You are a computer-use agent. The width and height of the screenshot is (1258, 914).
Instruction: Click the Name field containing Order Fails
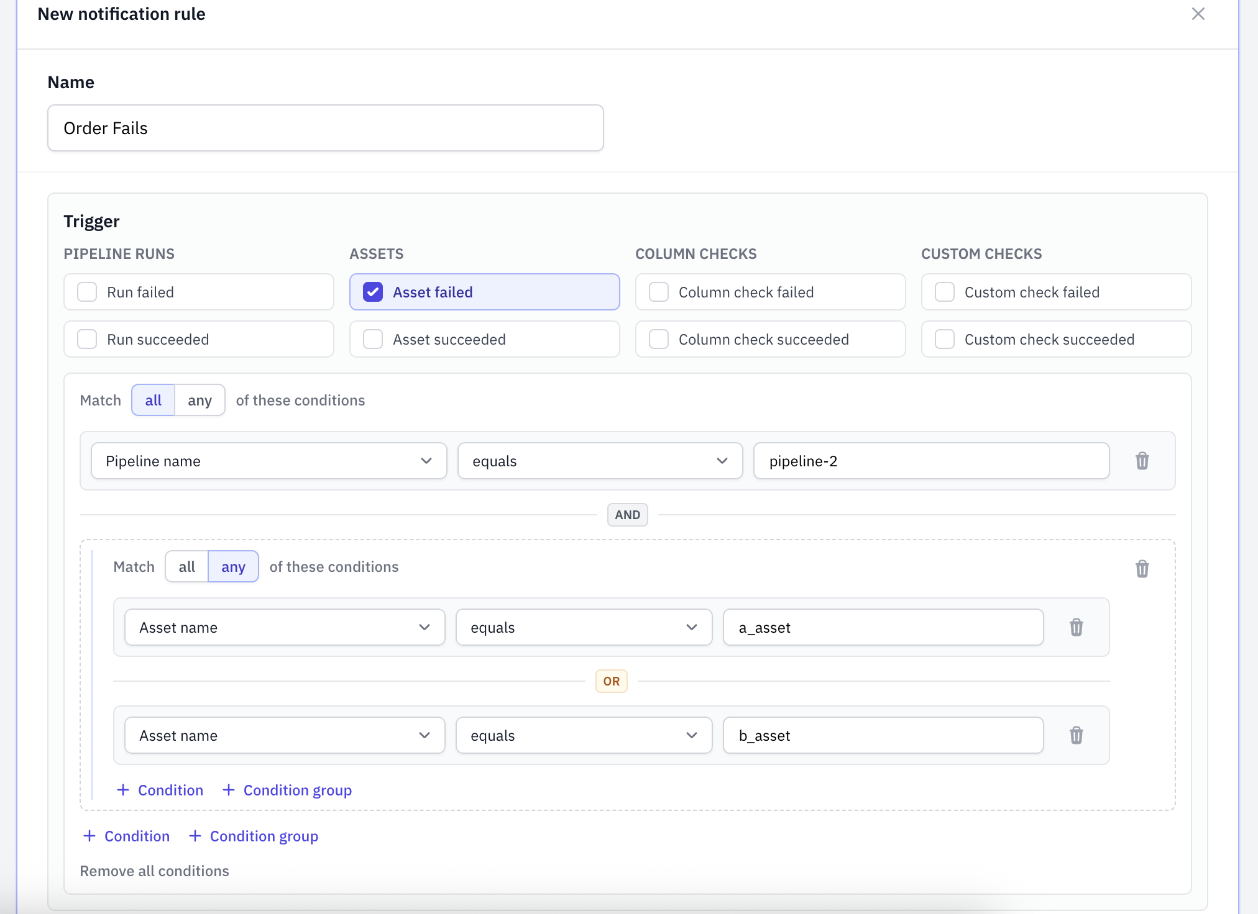tap(326, 128)
